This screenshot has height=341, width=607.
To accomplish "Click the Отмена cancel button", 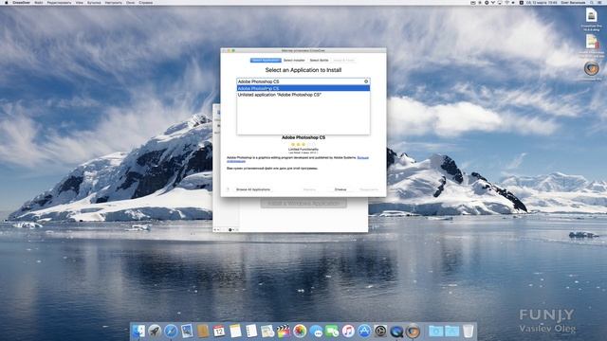I will [x=340, y=189].
